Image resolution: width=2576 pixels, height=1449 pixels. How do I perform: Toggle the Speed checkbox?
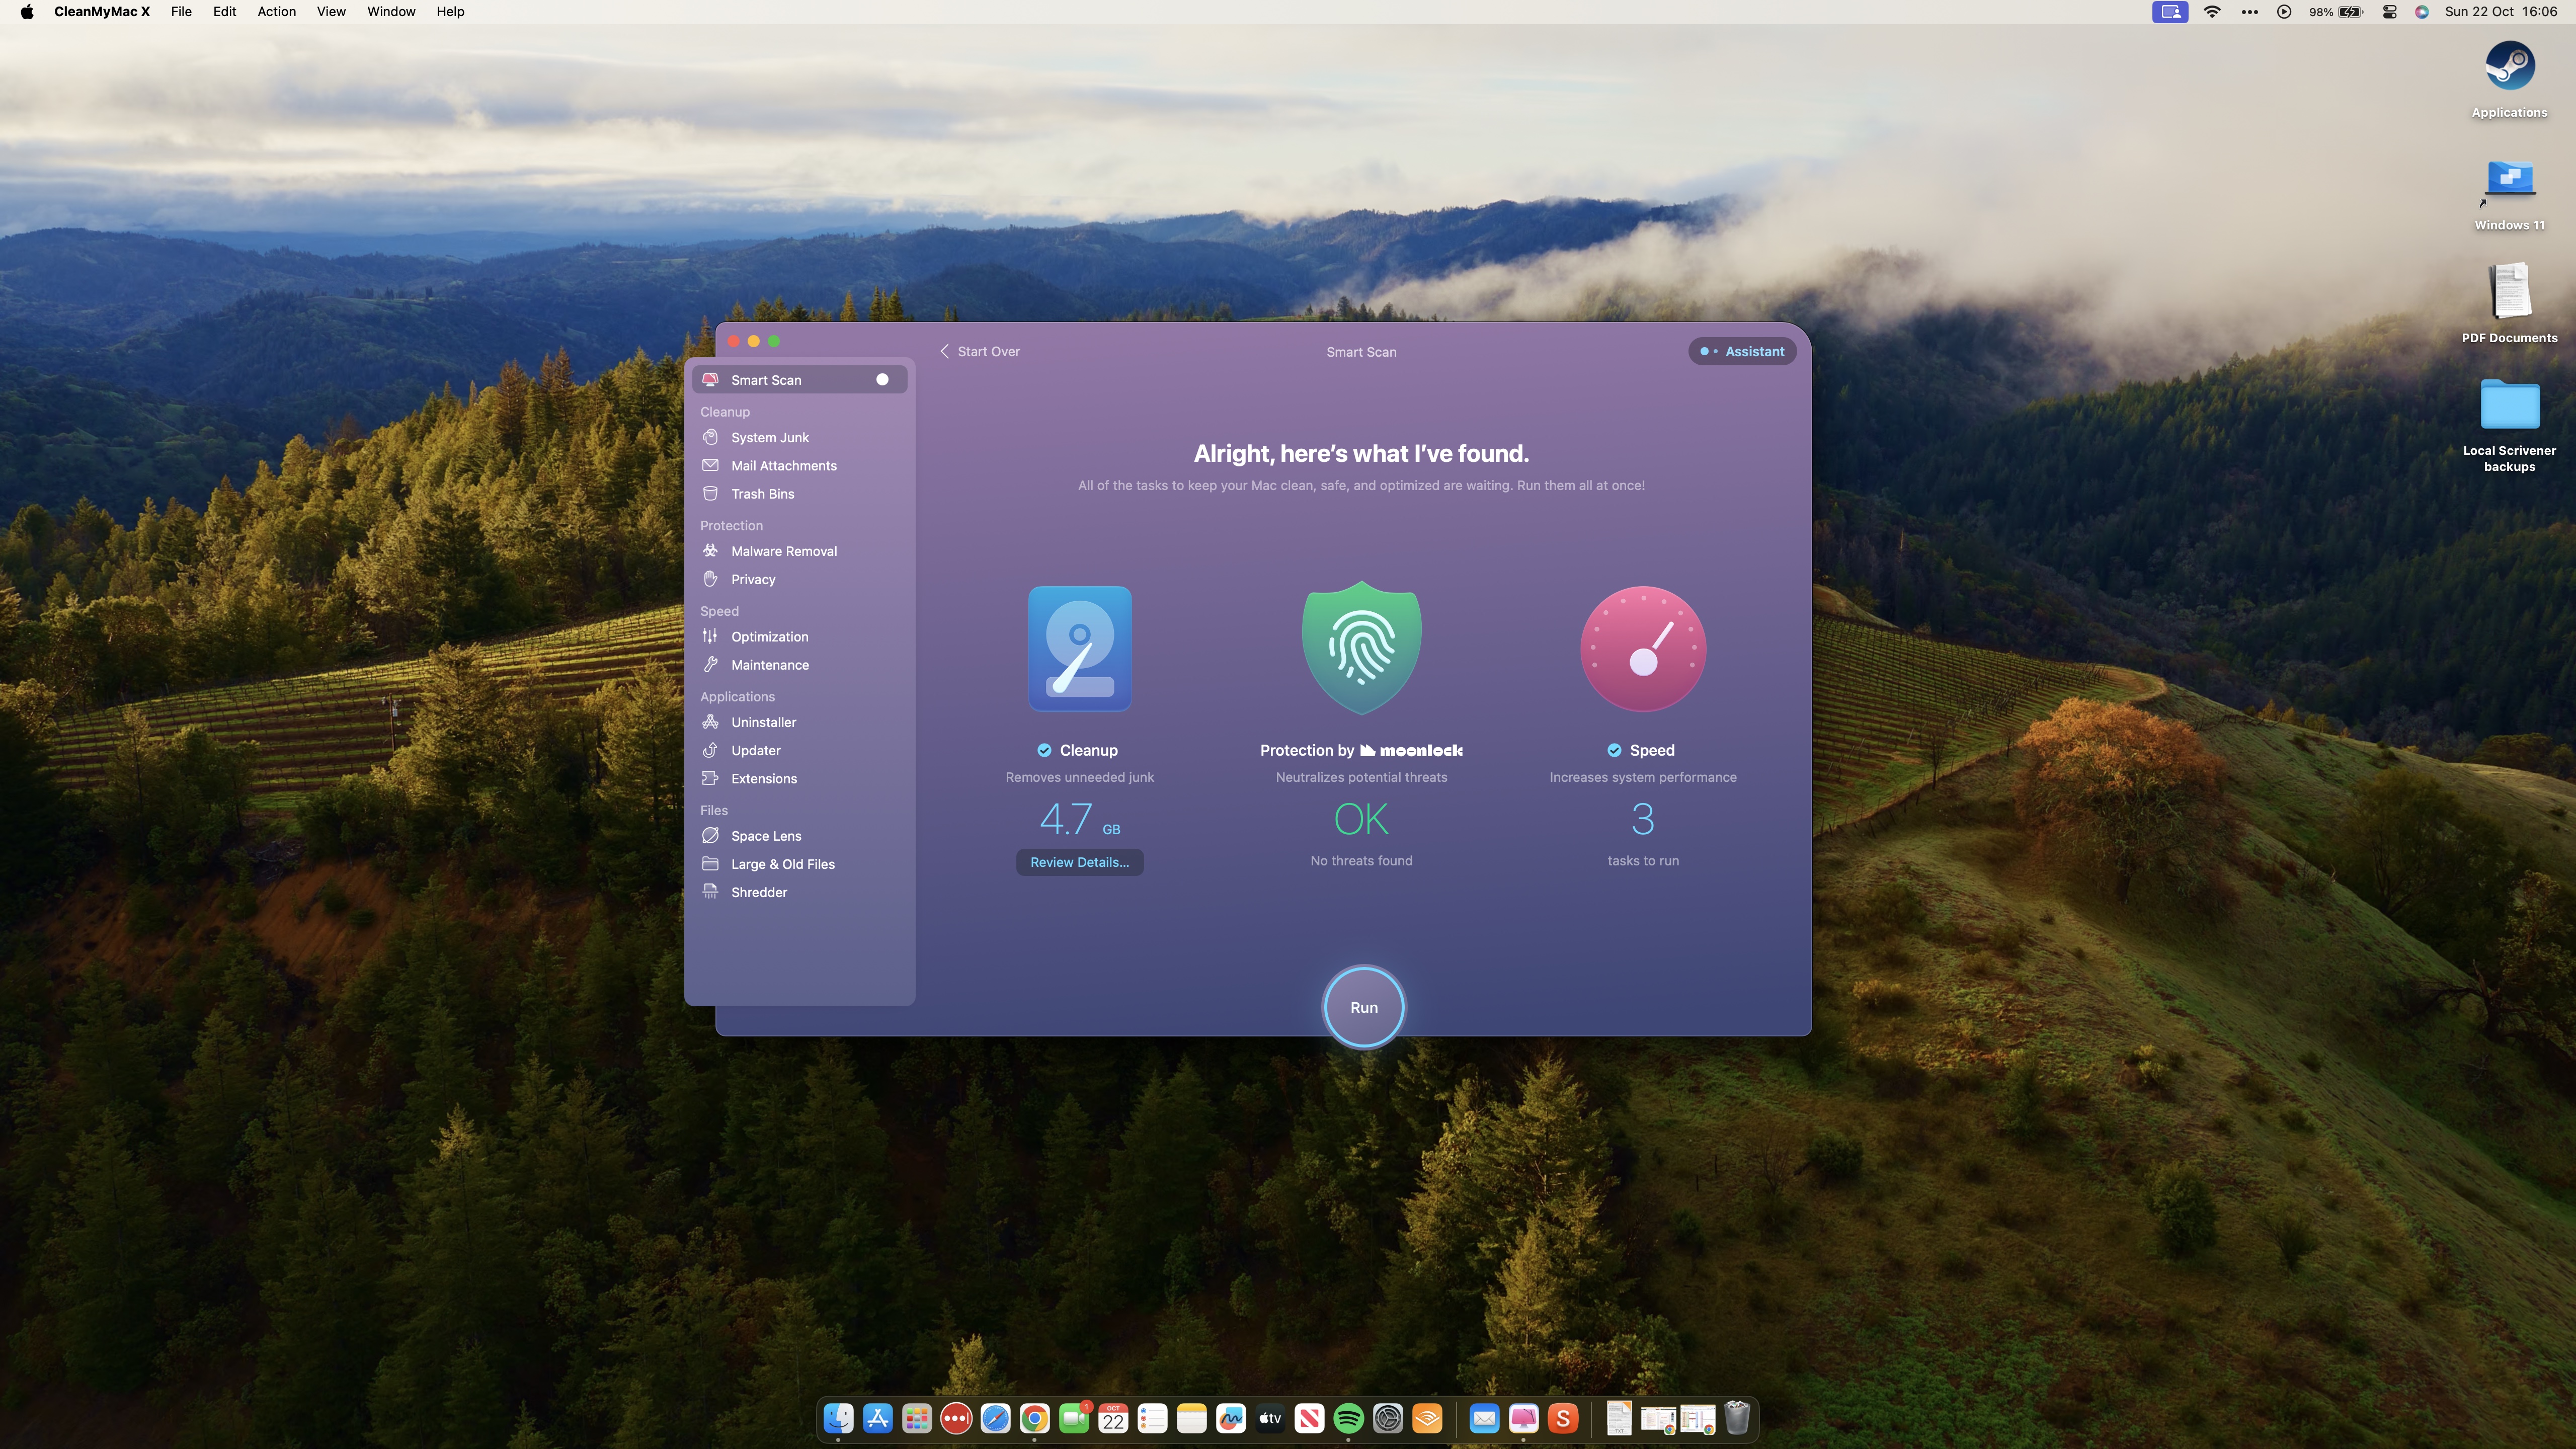pyautogui.click(x=1614, y=750)
